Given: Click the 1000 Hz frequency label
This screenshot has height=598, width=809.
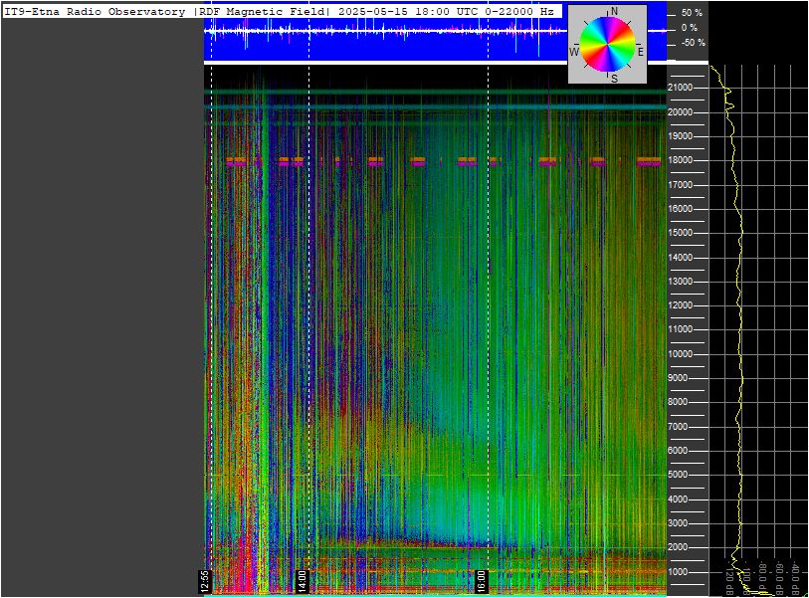Looking at the screenshot, I should (678, 572).
